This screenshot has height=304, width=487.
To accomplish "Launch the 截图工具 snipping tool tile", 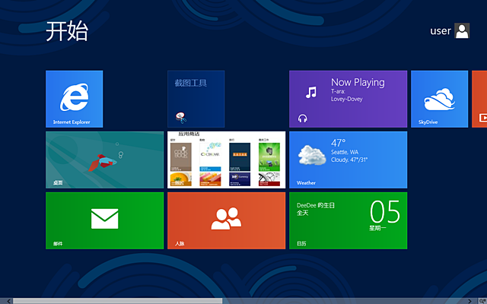I will tap(196, 99).
